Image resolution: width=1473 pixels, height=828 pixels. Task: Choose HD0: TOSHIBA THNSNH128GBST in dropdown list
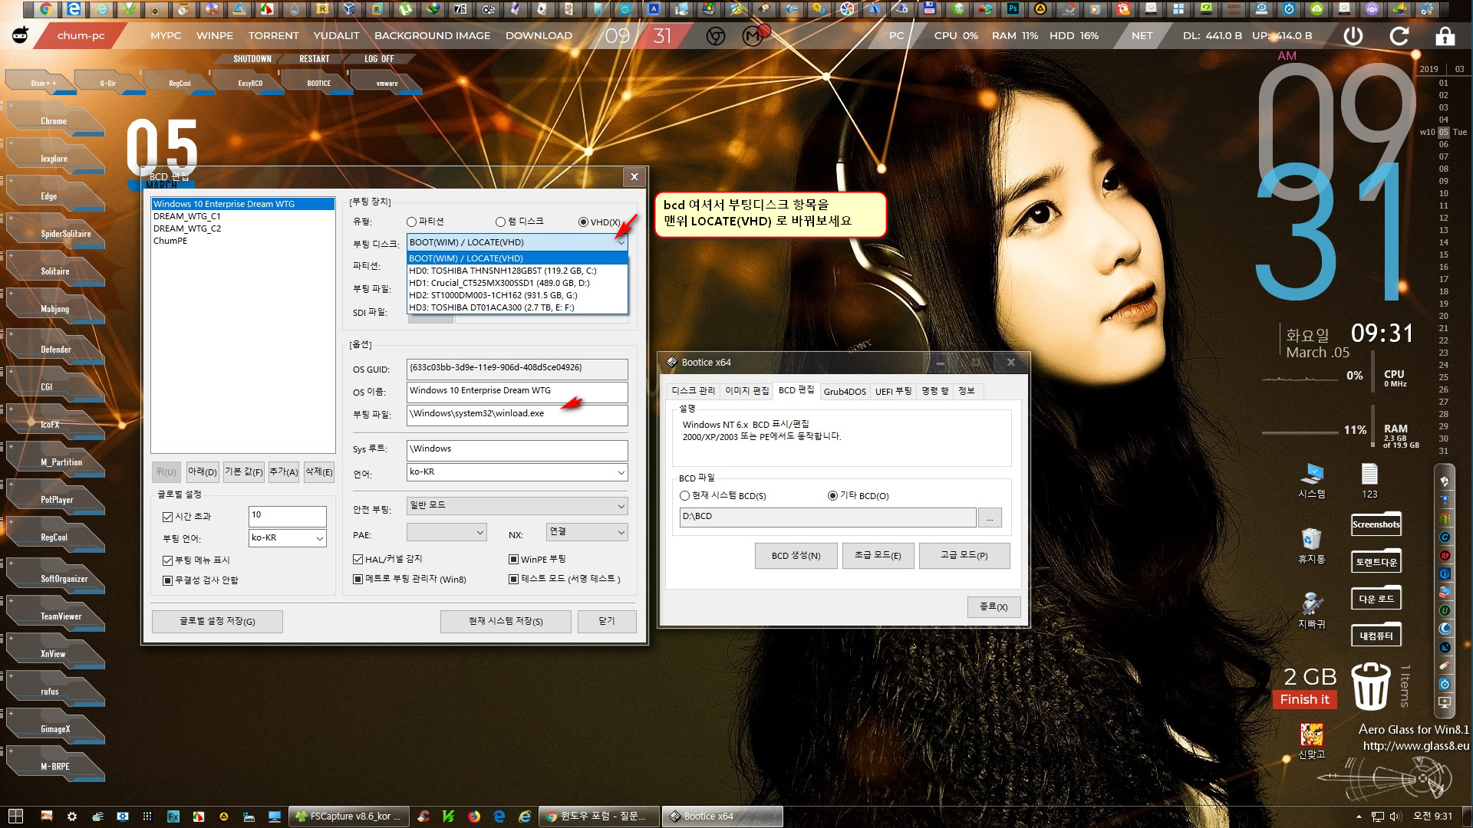[517, 271]
